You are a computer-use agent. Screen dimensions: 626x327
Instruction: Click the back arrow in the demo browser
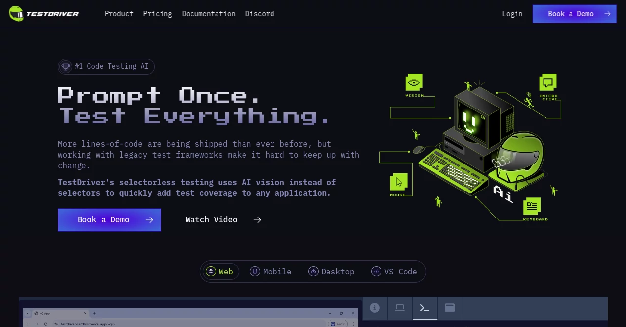tap(28, 324)
